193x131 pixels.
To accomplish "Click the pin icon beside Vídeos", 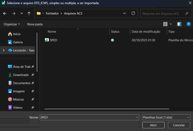I will (33, 107).
